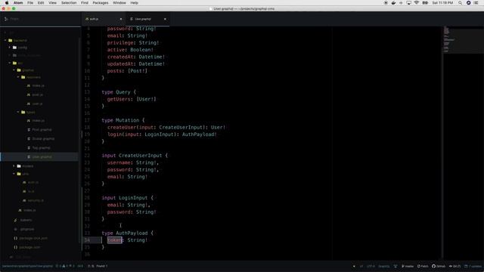Open the File menu
This screenshot has width=484, height=272.
(x=30, y=3)
